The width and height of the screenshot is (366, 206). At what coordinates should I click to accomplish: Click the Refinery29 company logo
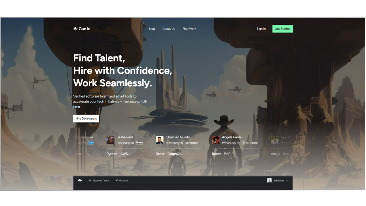click(x=250, y=143)
